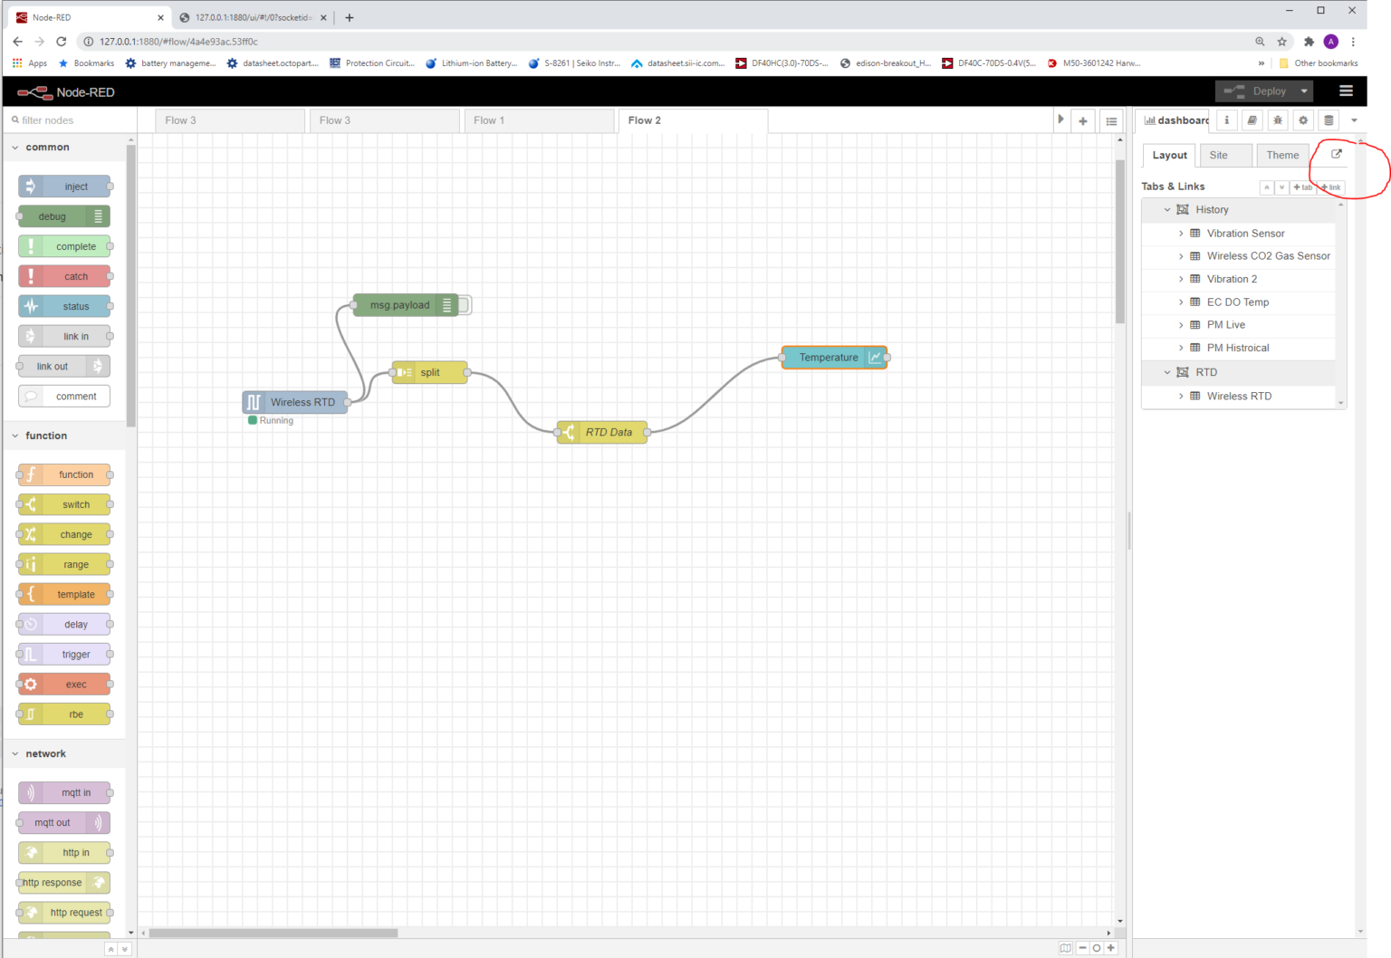The image size is (1391, 958).
Task: Move selected item up in Tabs & Links
Action: pos(1266,187)
